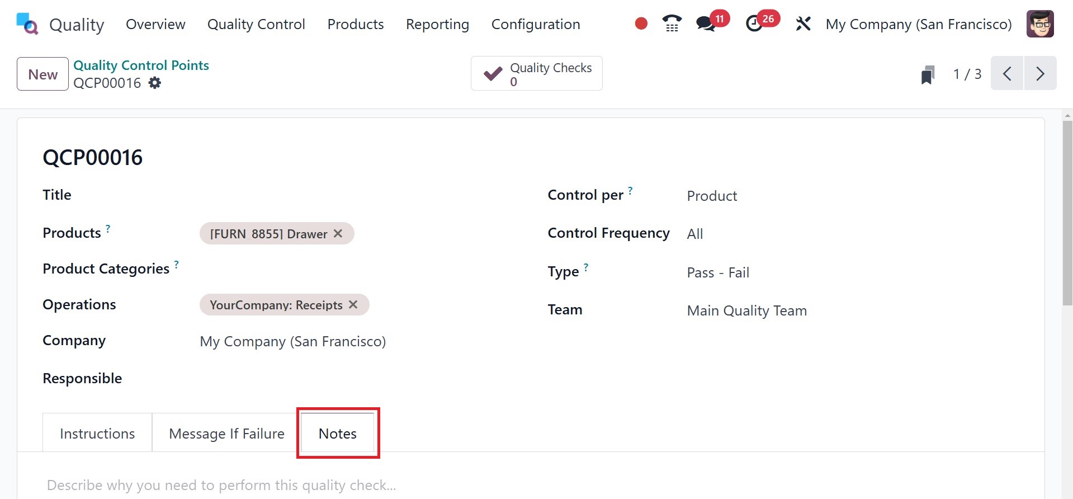Click the debug tools wrench icon
This screenshot has height=499, width=1073.
coord(803,23)
